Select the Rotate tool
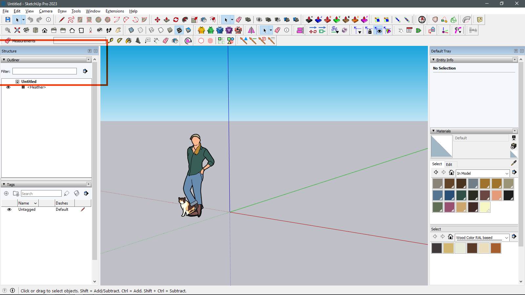Screen dimensions: 525x295 coord(176,20)
